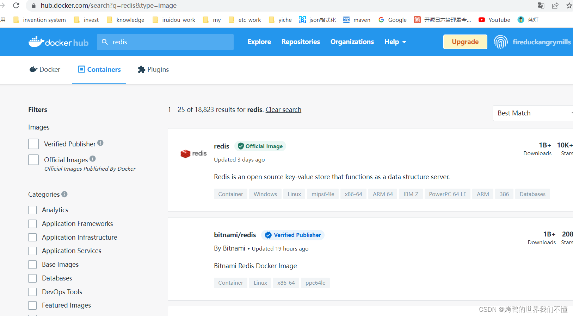The width and height of the screenshot is (573, 316).
Task: Check the Featured Images category
Action: (32, 305)
